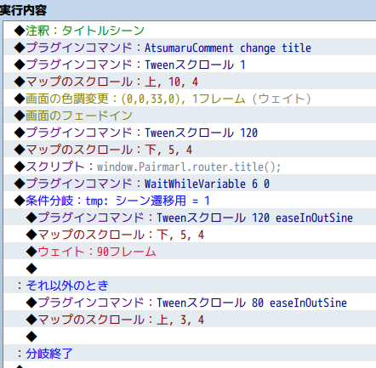Click the 実行内容 section header
The width and height of the screenshot is (376, 368).
coord(23,10)
